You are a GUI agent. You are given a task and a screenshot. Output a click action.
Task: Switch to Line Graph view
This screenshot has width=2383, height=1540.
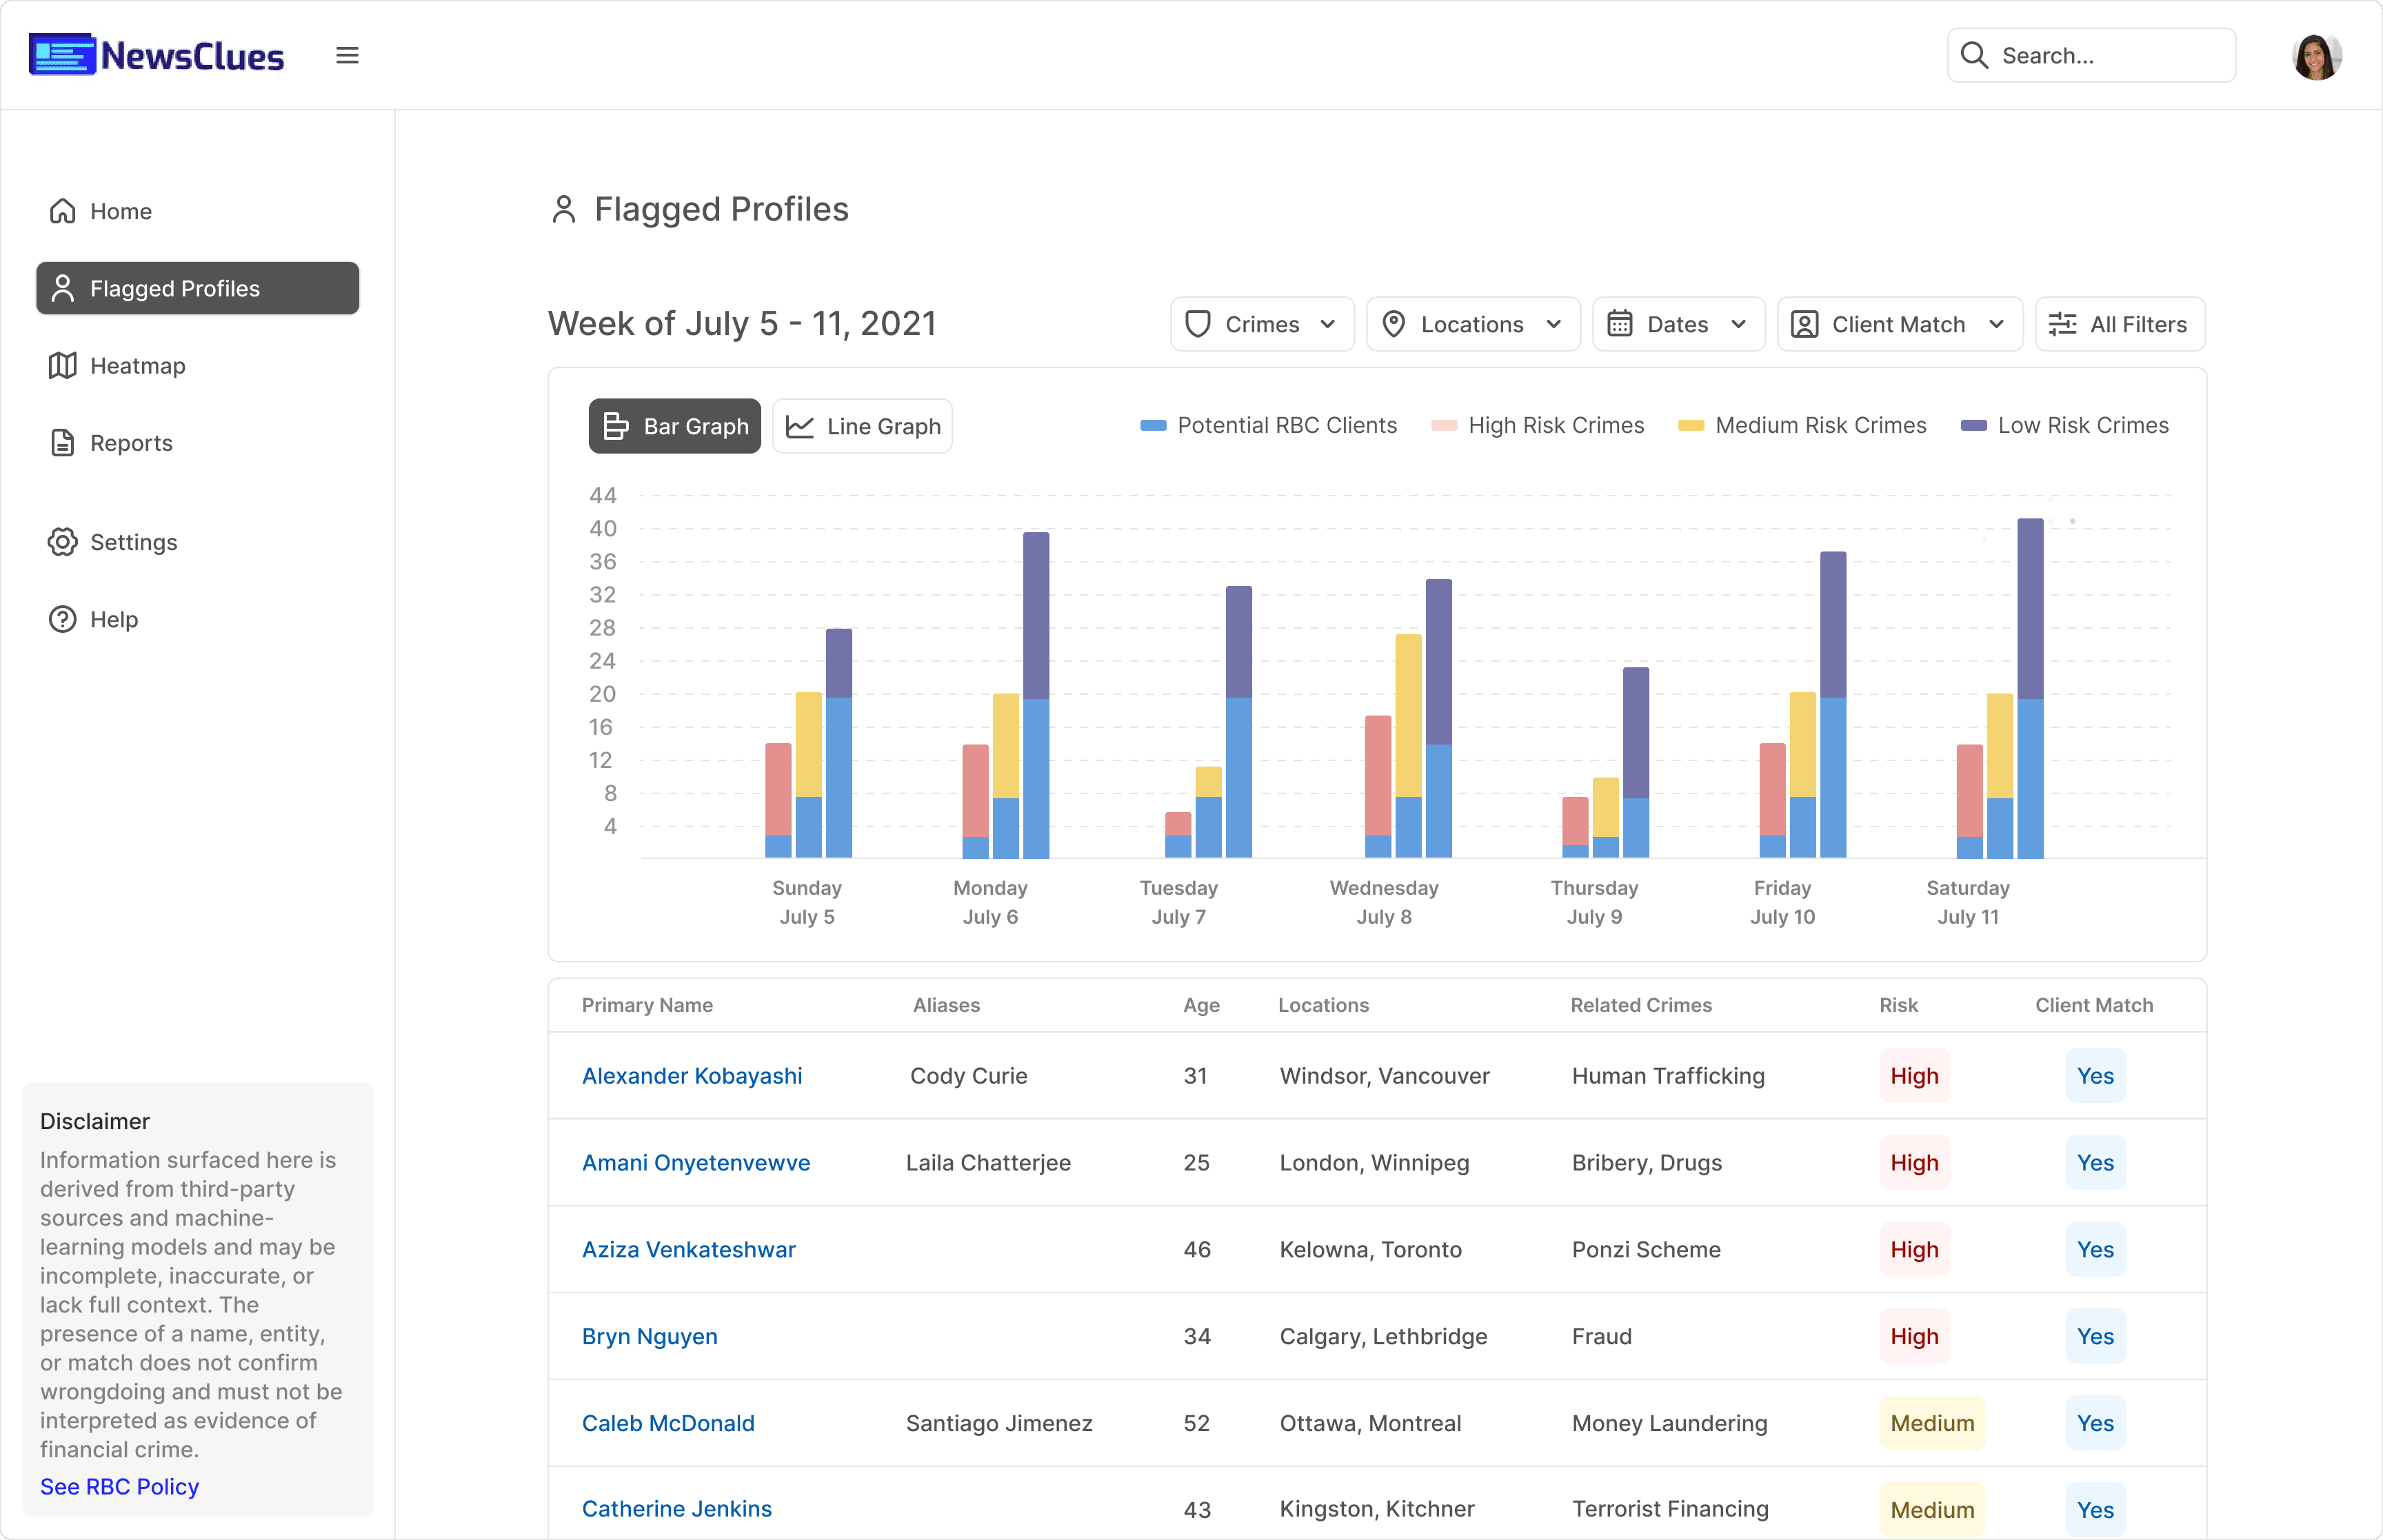coord(862,427)
